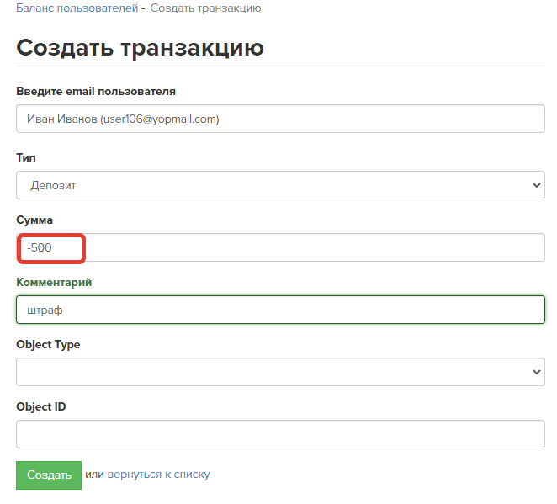Click the chevron arrow of Object Type selector
Image resolution: width=557 pixels, height=504 pixels.
(x=537, y=372)
